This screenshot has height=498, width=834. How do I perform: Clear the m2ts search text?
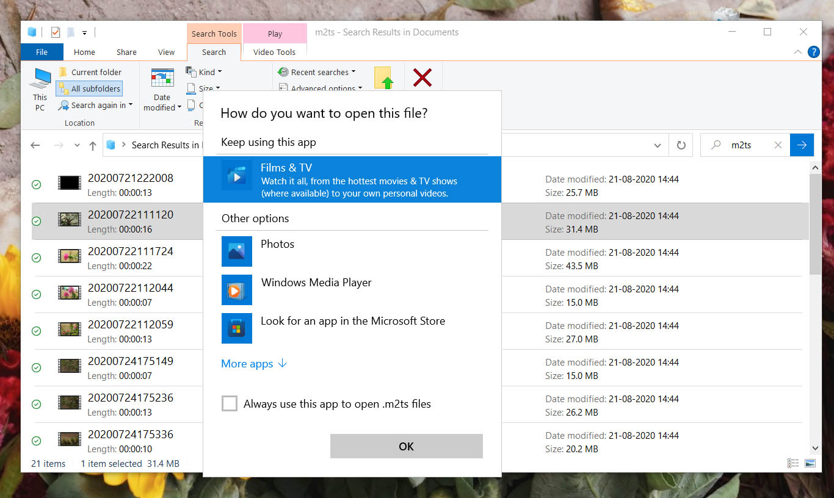[x=778, y=145]
